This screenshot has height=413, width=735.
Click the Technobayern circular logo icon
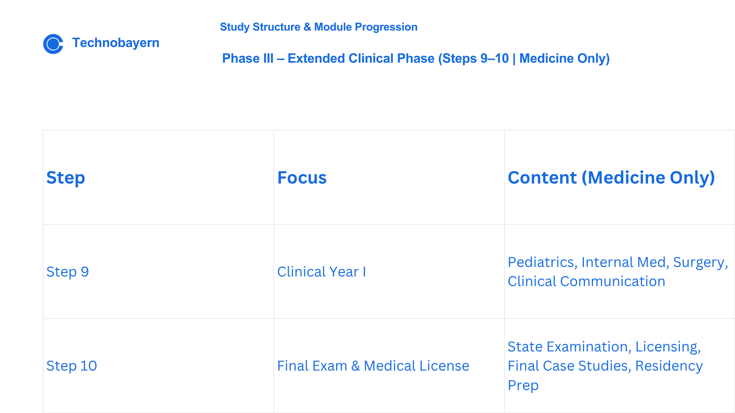point(53,44)
